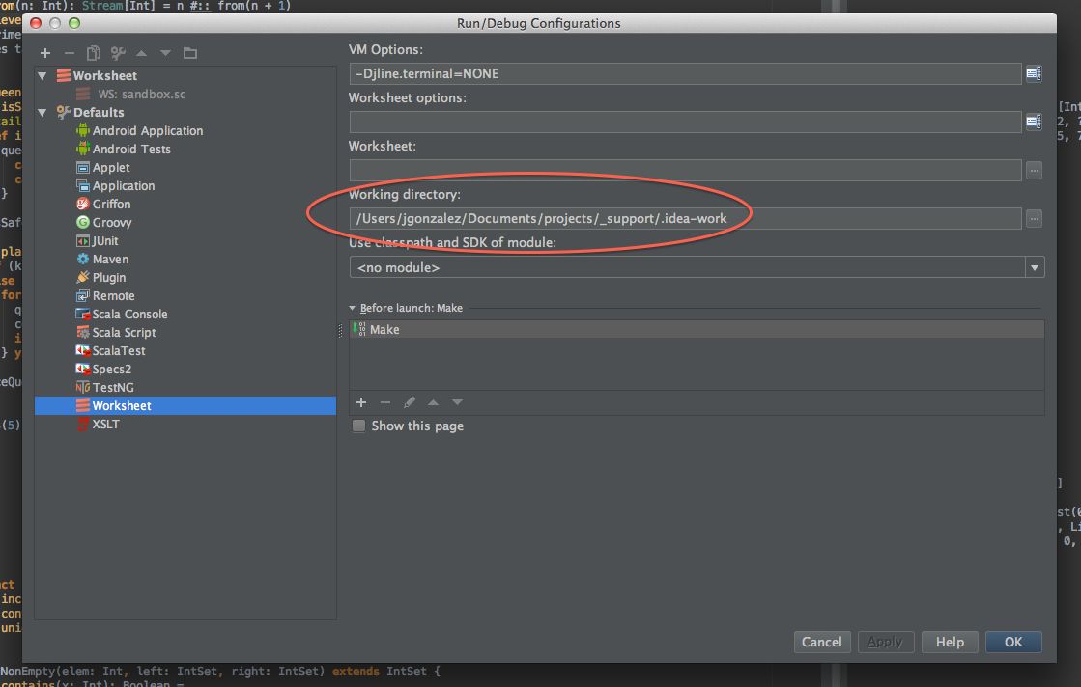This screenshot has width=1081, height=687.
Task: Select Application default configuration
Action: (115, 186)
